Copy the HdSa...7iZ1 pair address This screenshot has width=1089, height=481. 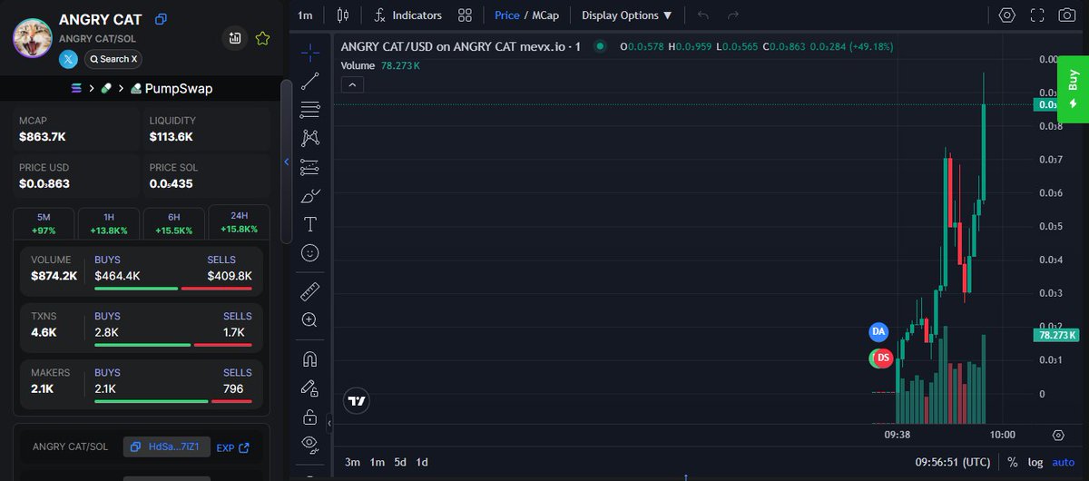pyautogui.click(x=167, y=447)
